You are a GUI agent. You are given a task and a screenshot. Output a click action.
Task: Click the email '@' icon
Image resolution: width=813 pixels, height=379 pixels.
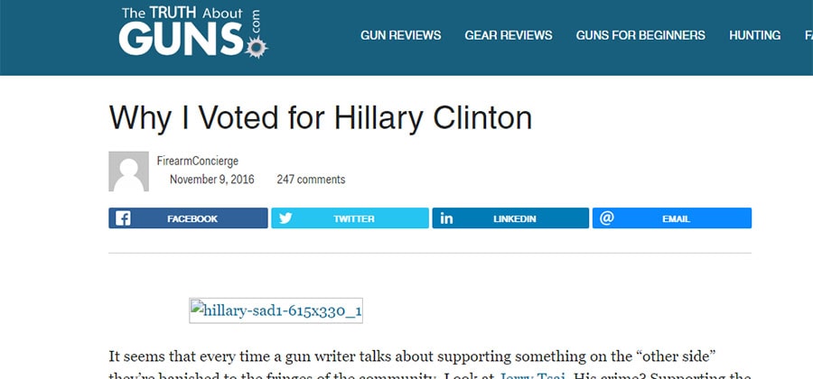point(607,218)
